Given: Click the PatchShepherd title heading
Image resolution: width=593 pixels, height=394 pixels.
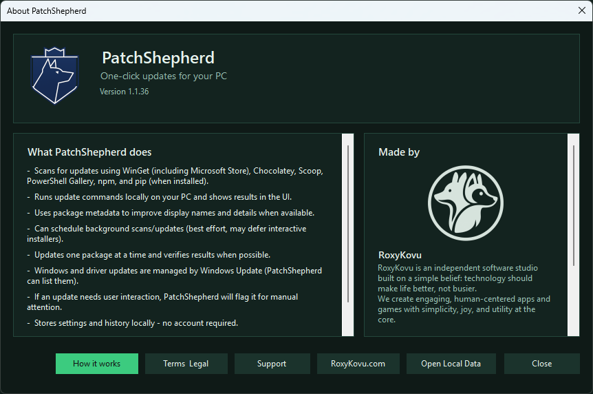Looking at the screenshot, I should click(x=158, y=58).
